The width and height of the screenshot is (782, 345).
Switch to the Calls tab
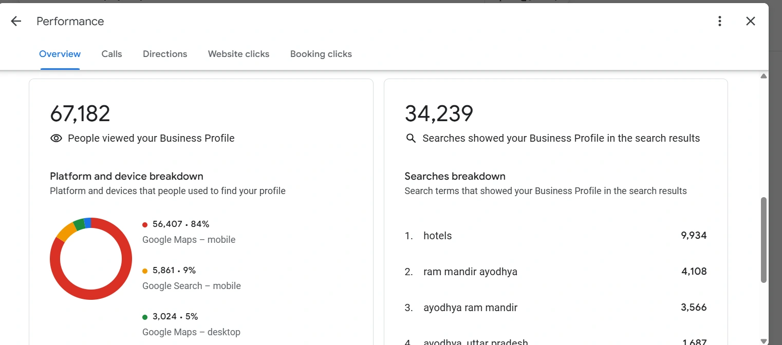[x=111, y=54]
